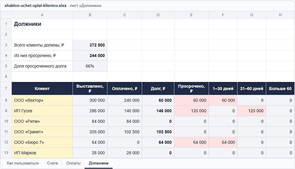Open the «Как пользоваться» sheet tab
The height and width of the screenshot is (169, 295).
[23, 163]
